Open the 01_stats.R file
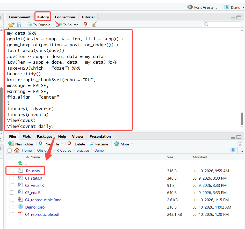This screenshot has width=245, height=229. click(34, 178)
